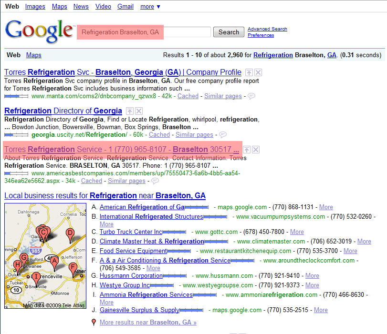Screen dimensions: 387x334
Task: Open International Refrigerated Structures listing
Action: coord(152,217)
